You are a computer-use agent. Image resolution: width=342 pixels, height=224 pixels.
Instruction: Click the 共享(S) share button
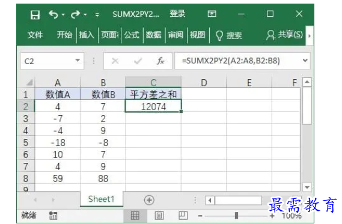coord(284,35)
